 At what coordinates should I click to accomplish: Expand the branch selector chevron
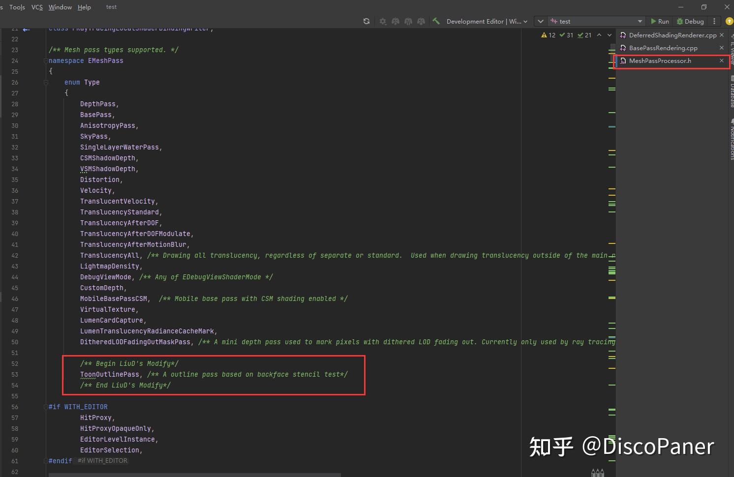(540, 21)
